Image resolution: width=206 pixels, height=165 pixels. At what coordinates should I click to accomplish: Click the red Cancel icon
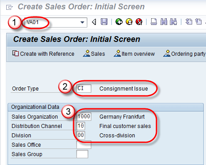(x=139, y=22)
